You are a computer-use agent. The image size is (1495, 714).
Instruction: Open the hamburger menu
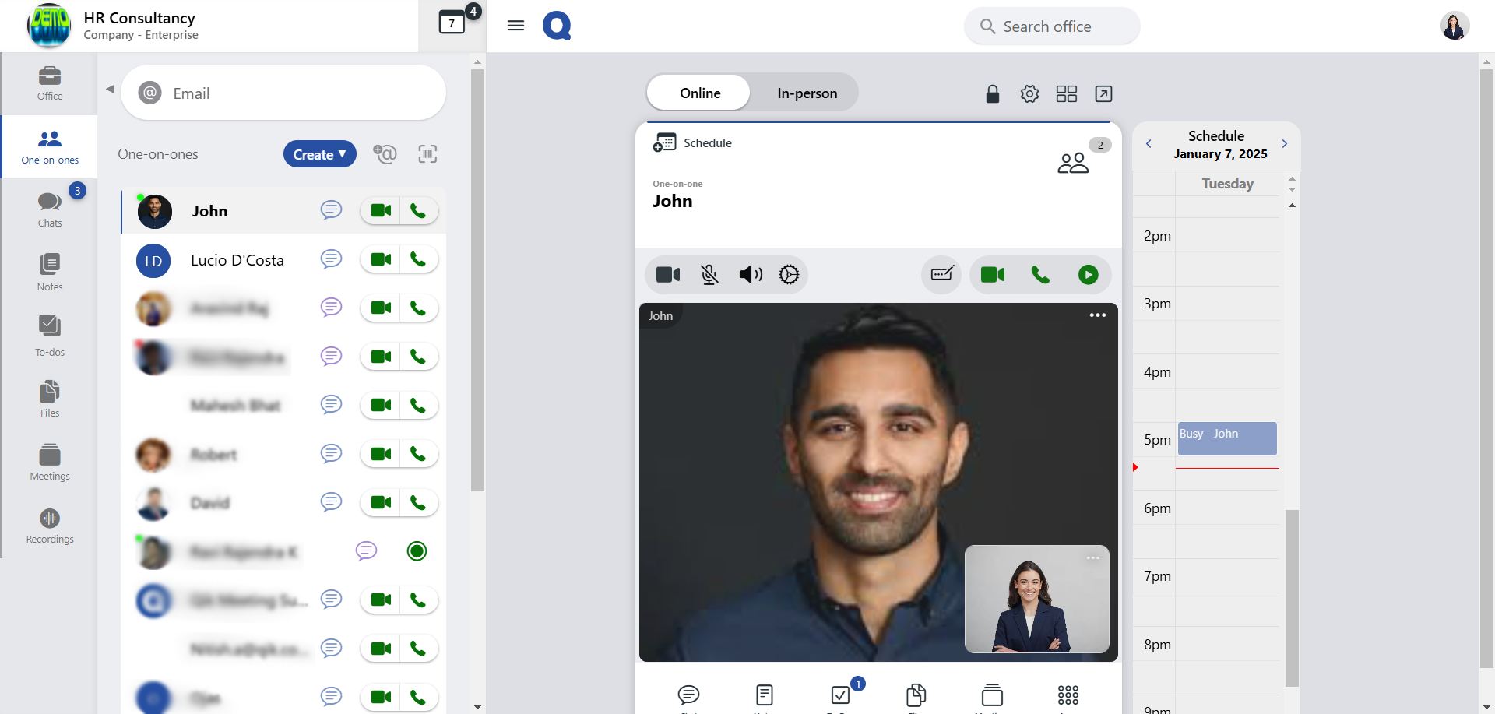tap(515, 26)
